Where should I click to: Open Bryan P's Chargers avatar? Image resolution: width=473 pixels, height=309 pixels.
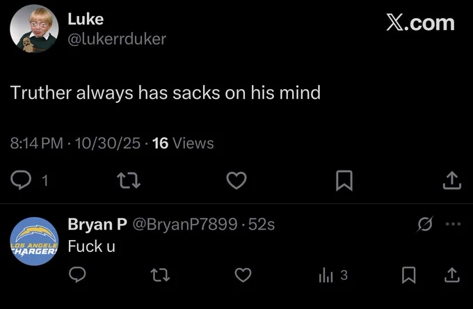click(34, 241)
